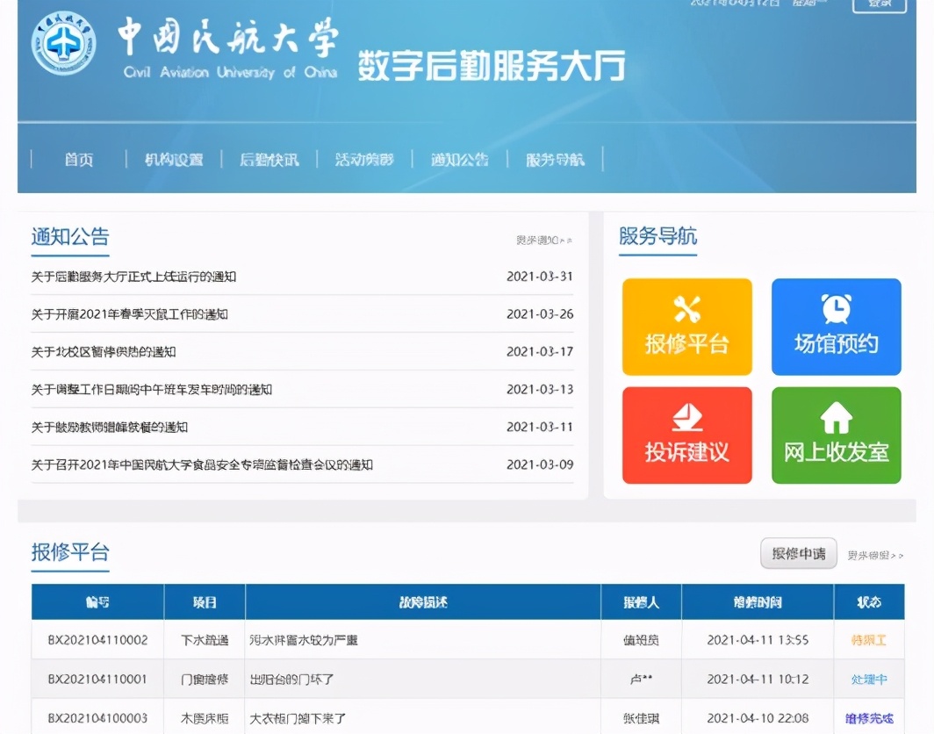Open the 投诉建议 complaint icon
The width and height of the screenshot is (934, 734).
tap(687, 420)
